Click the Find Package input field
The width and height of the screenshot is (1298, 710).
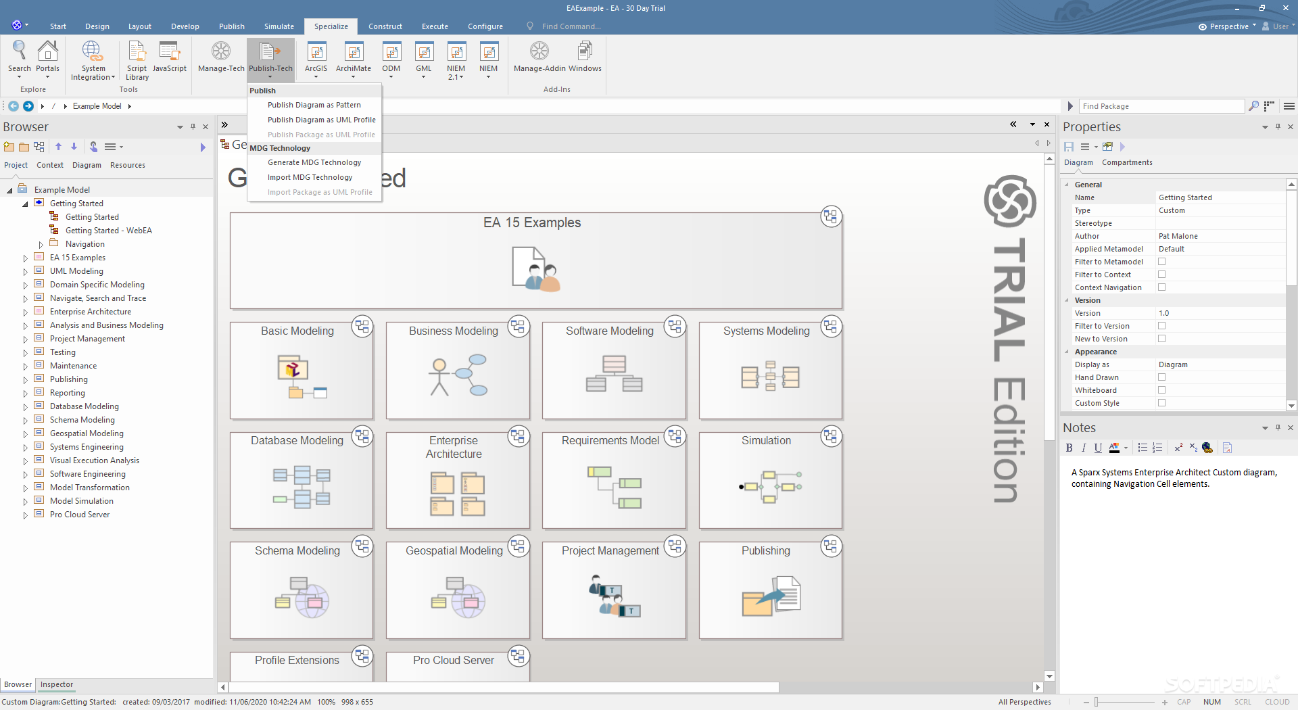pyautogui.click(x=1161, y=106)
